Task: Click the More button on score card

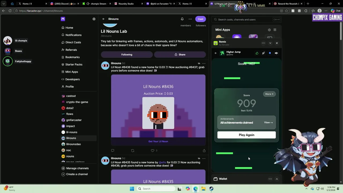Action: tap(269, 94)
